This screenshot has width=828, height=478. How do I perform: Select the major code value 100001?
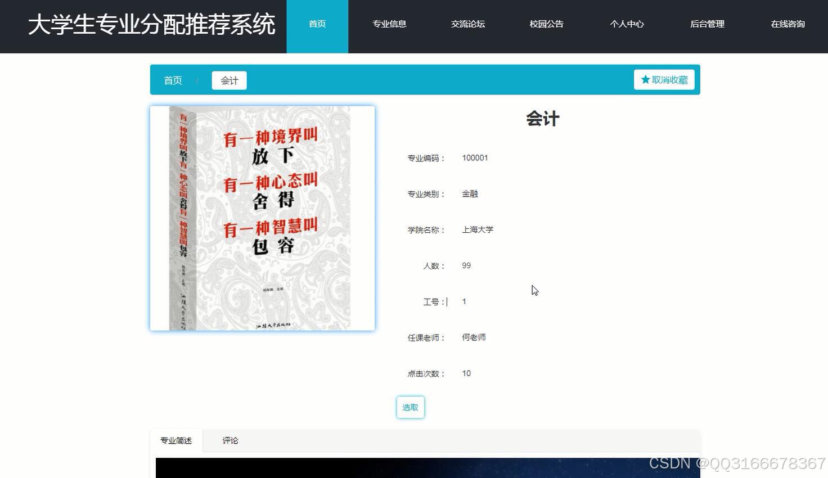pos(475,158)
